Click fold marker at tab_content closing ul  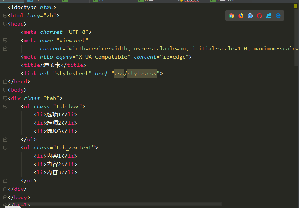click(x=5, y=181)
